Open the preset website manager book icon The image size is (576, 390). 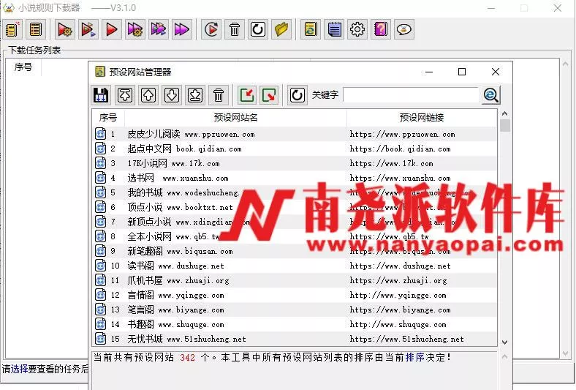(x=311, y=29)
